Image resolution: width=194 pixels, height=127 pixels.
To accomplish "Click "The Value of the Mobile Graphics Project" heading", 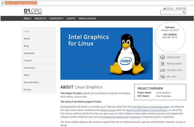I will (x=81, y=102).
